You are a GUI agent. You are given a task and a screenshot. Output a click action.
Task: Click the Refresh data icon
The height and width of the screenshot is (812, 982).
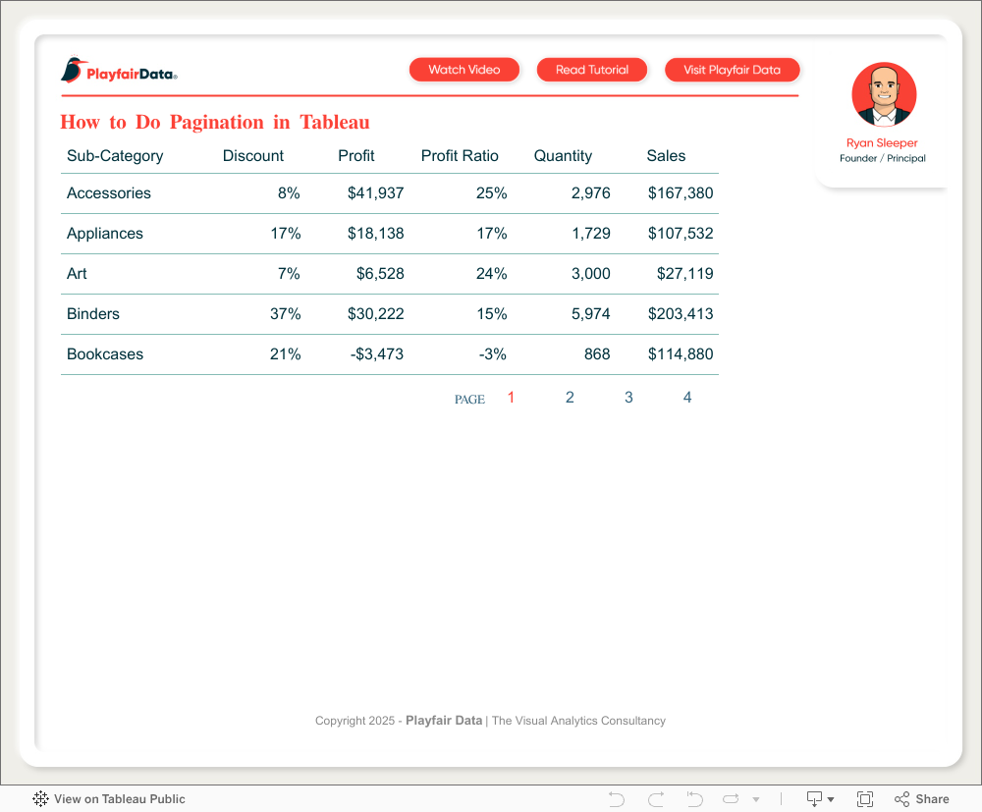pyautogui.click(x=732, y=799)
